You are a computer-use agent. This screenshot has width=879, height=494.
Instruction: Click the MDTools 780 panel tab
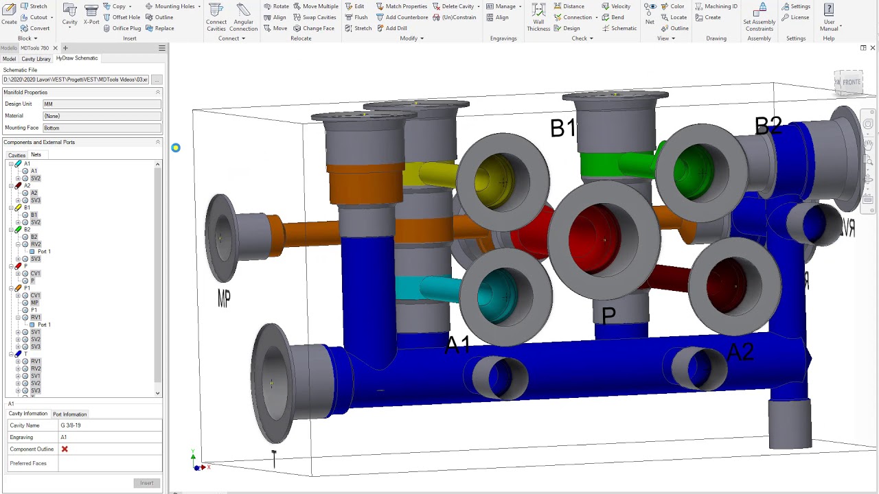[34, 48]
